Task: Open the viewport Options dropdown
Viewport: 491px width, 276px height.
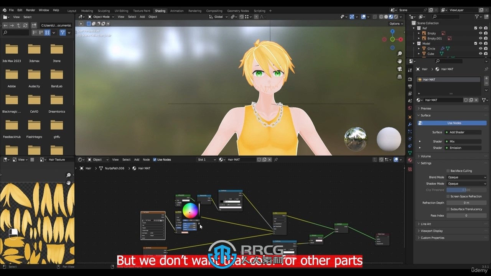Action: click(x=396, y=24)
